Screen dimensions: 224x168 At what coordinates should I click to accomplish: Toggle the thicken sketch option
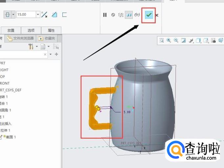[x=64, y=14]
